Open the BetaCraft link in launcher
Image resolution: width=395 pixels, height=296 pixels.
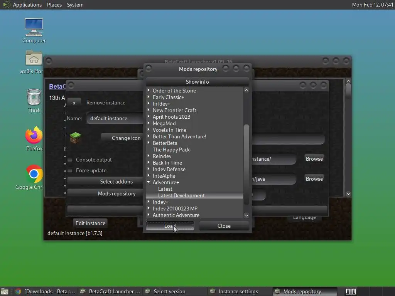(57, 86)
